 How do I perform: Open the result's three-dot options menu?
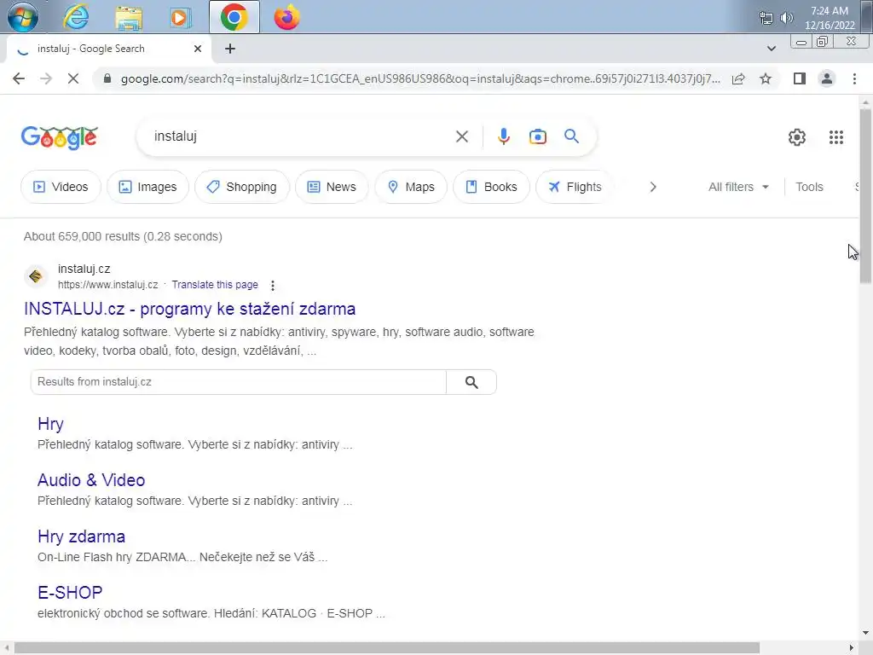[x=272, y=285]
